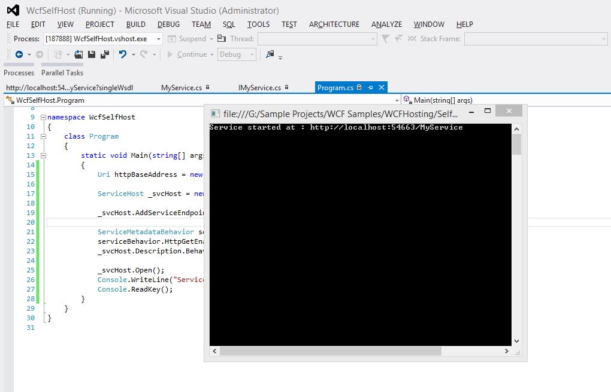Click the Continue play icon
Screen dimensions: 611x392
coord(170,54)
